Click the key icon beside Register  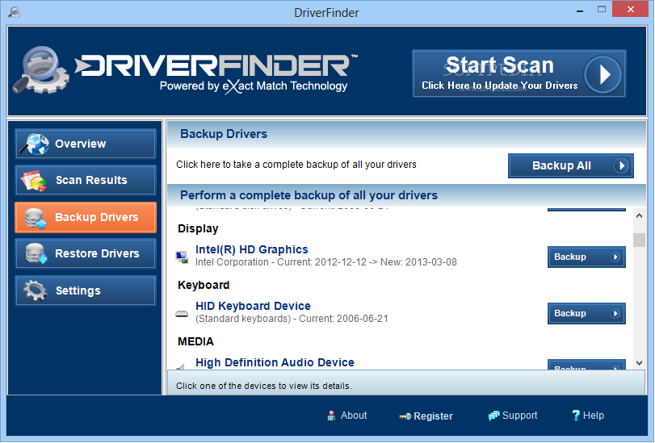click(405, 416)
